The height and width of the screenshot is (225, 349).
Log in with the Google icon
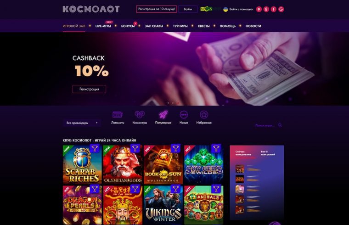pyautogui.click(x=281, y=9)
